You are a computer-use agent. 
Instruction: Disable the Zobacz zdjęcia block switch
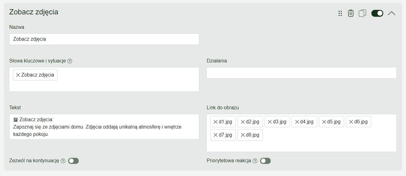(x=377, y=13)
